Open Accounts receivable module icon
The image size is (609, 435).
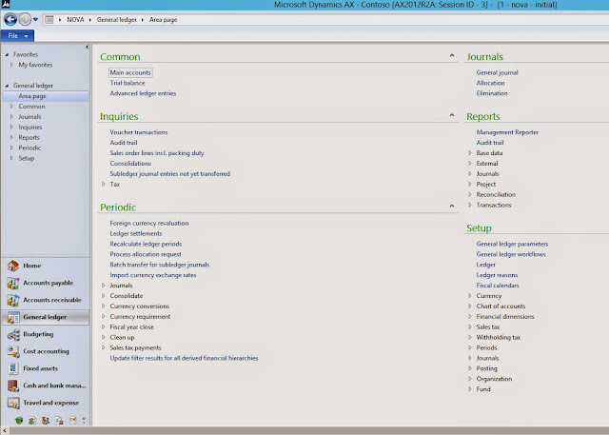click(x=12, y=300)
